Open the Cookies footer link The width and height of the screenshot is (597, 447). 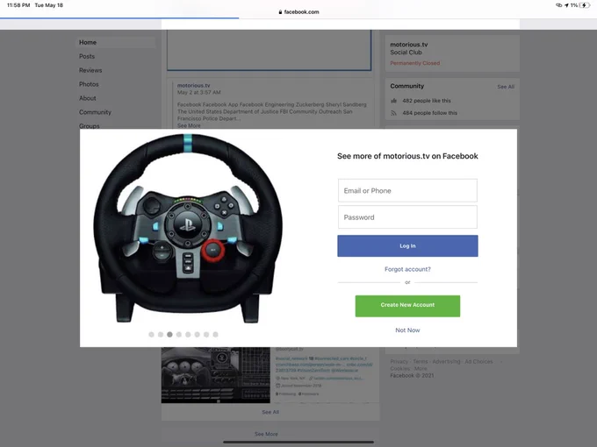click(x=399, y=368)
